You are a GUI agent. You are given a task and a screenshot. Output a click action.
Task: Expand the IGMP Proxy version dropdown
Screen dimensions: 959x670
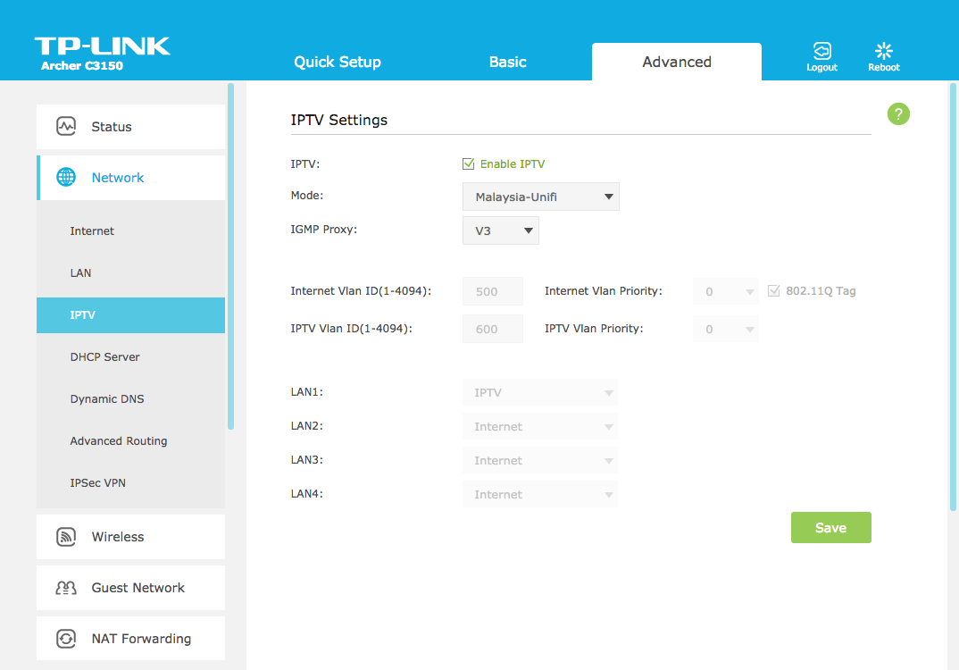[500, 230]
